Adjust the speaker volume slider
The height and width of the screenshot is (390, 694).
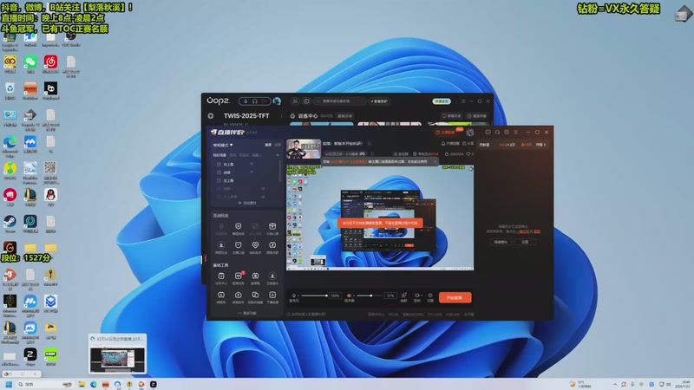tap(370, 296)
